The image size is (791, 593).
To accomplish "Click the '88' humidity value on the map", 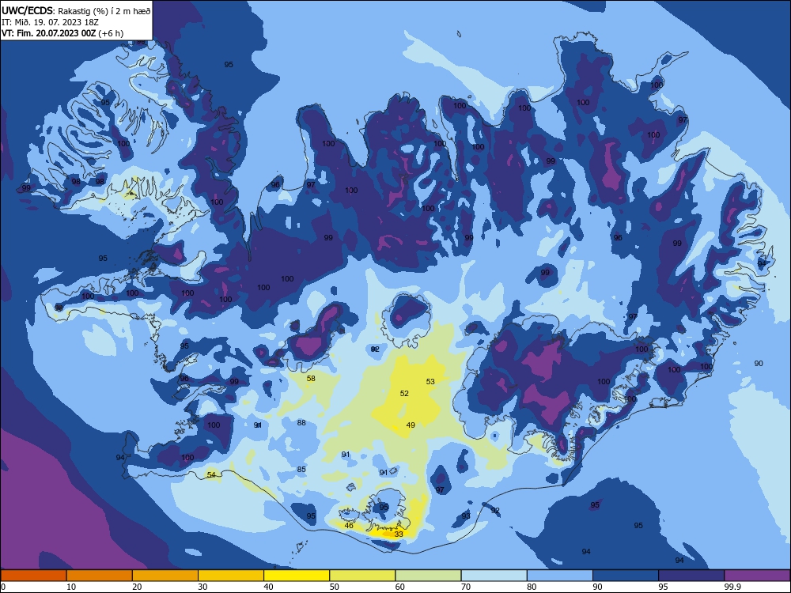I will [301, 422].
